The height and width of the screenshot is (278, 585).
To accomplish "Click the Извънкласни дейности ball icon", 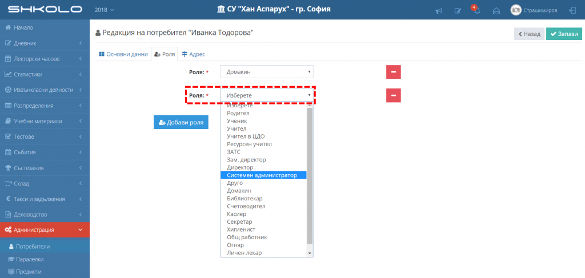I will (7, 90).
